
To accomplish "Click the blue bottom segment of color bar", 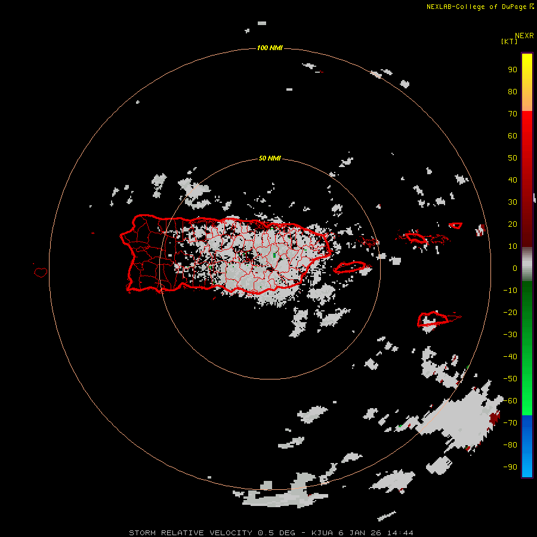I will pos(527,446).
